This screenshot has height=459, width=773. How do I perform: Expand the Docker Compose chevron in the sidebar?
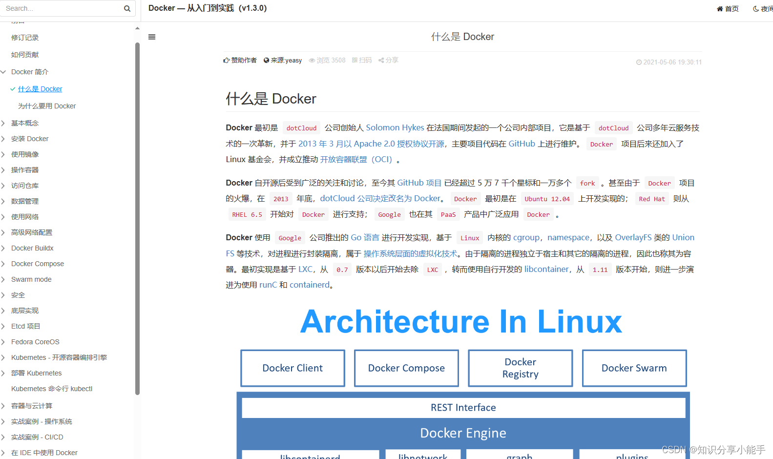[x=3, y=264]
